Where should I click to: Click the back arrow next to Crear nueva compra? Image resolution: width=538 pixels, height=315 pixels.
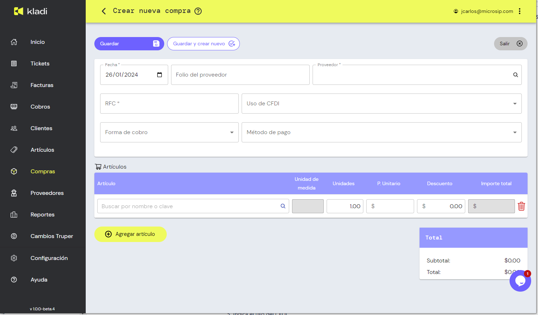click(x=104, y=11)
